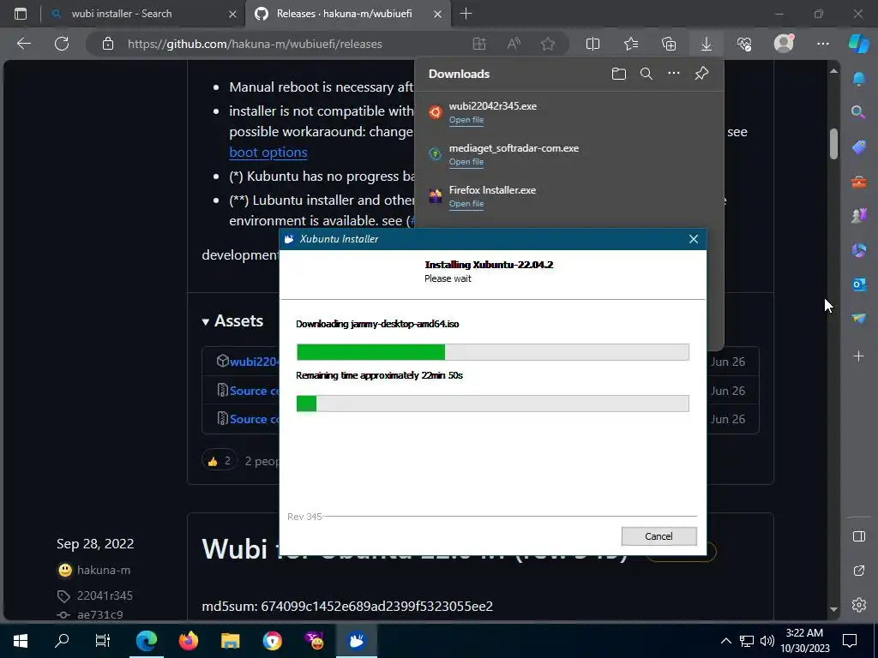Search downloads in Downloads panel
Screen dimensions: 878x658
point(646,74)
